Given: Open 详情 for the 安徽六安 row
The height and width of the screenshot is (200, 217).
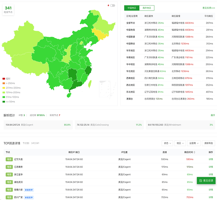Looking at the screenshot, I should (x=211, y=190).
